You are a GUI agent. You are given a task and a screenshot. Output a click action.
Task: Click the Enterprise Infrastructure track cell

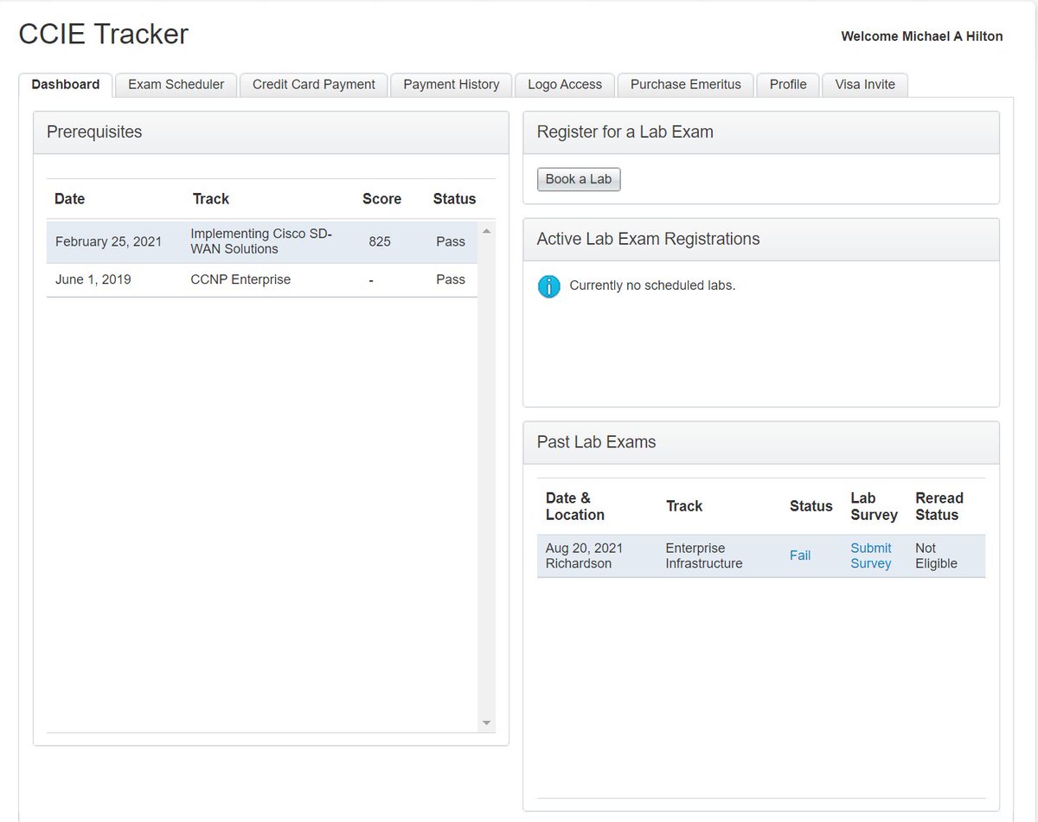pos(704,555)
